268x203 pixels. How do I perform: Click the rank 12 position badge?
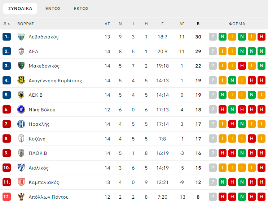click(7, 197)
